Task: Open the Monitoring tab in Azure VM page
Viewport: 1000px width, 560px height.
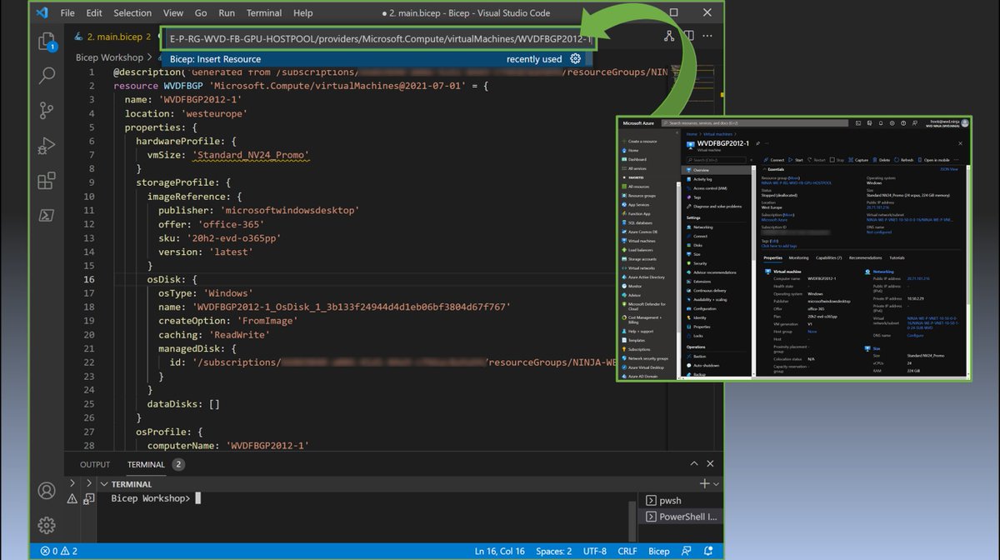Action: tap(798, 258)
